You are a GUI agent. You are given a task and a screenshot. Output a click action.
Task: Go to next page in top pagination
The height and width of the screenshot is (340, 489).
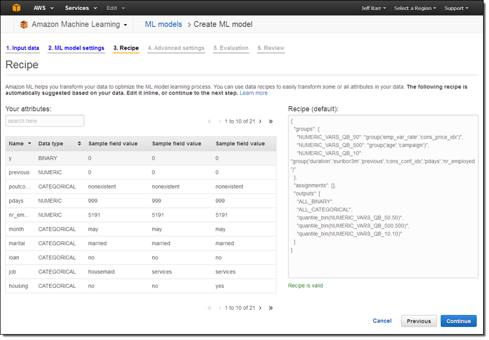(x=260, y=122)
